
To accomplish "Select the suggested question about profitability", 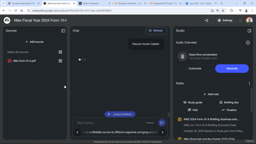I will coord(120,132).
